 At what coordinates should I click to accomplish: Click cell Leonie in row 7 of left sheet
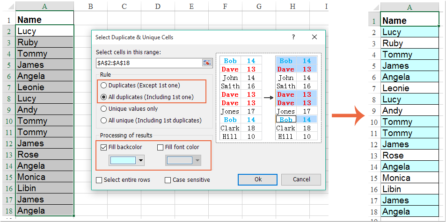coord(44,87)
